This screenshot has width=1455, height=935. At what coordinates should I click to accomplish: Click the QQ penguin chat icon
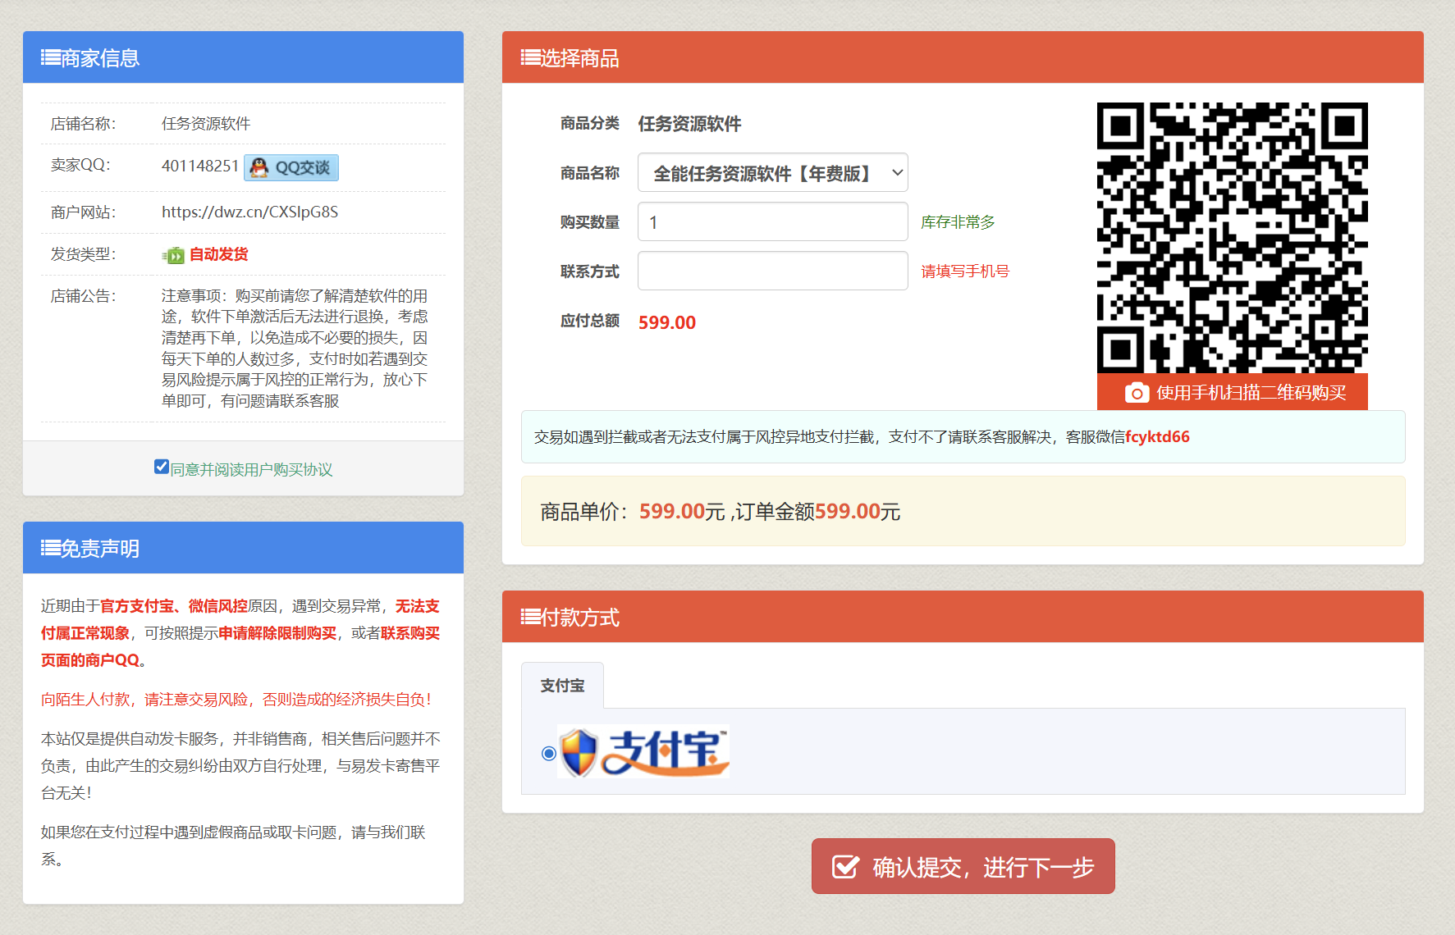pos(259,167)
